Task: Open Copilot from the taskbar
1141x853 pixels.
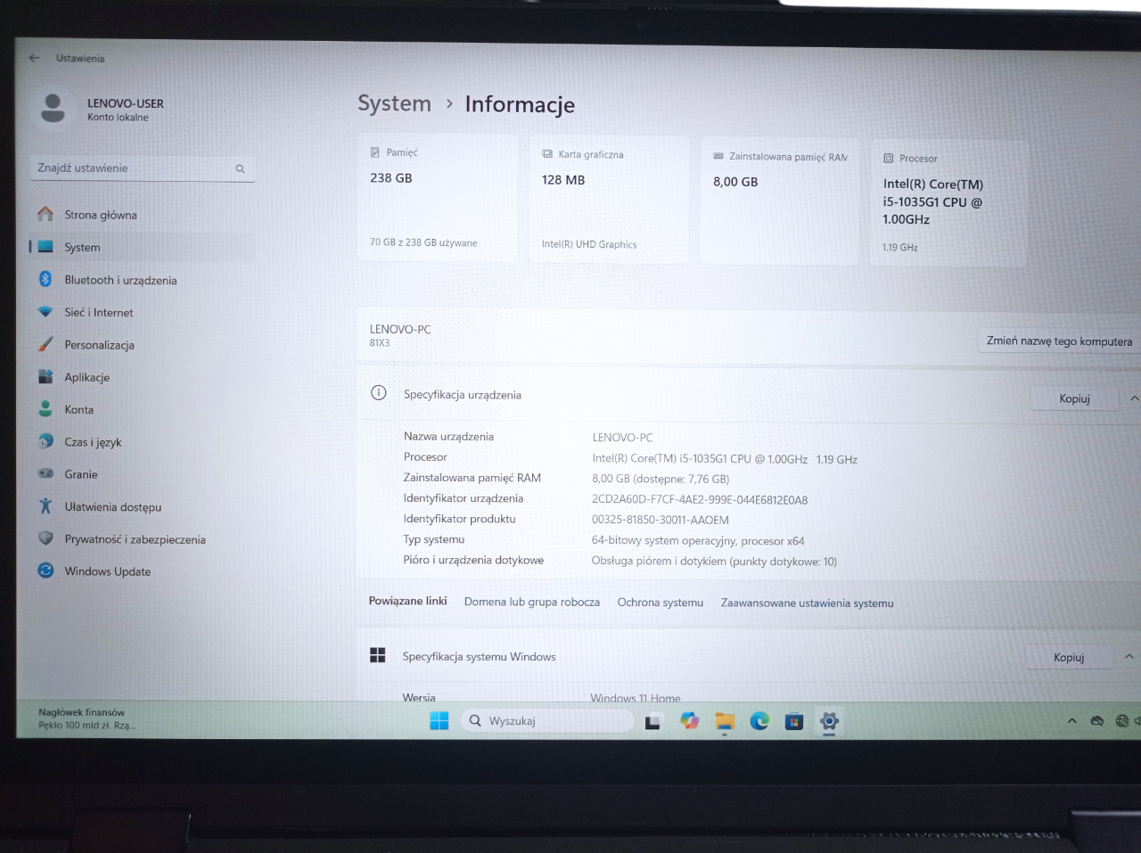Action: click(689, 721)
